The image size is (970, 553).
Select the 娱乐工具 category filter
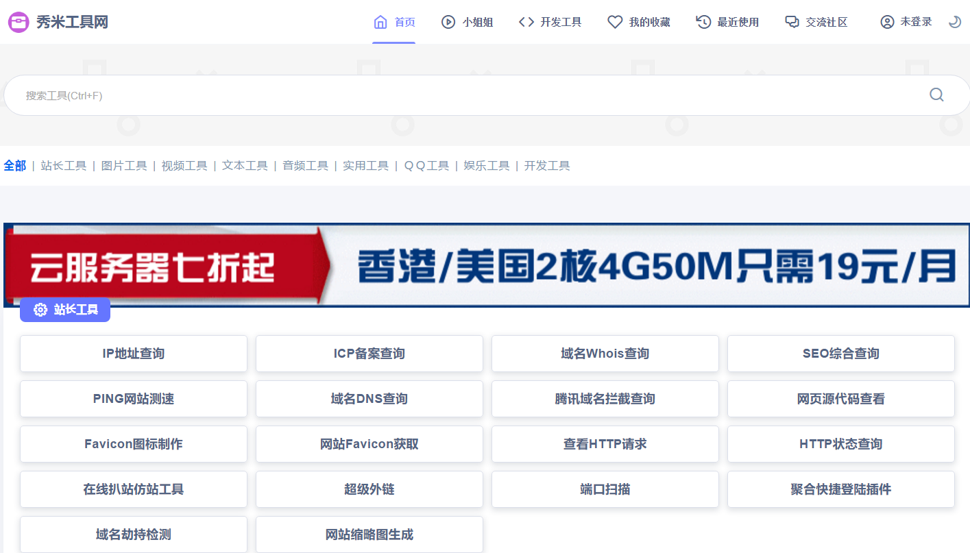click(487, 166)
